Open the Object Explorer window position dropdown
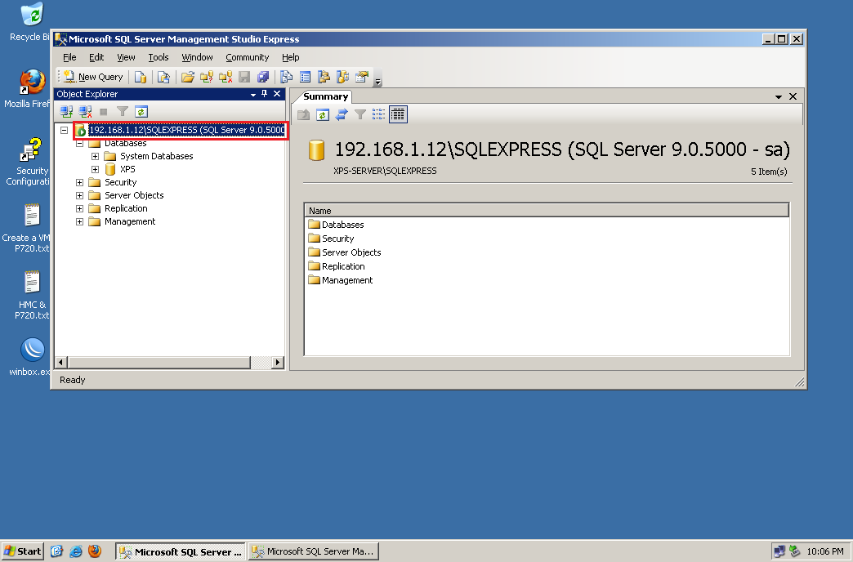This screenshot has width=853, height=562. coord(253,94)
